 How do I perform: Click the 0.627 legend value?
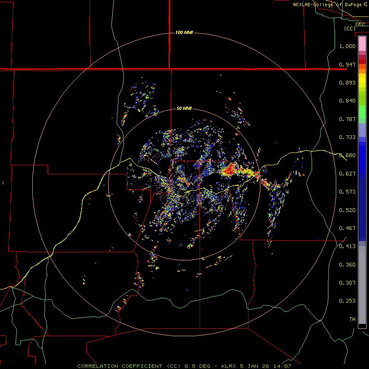click(x=347, y=174)
